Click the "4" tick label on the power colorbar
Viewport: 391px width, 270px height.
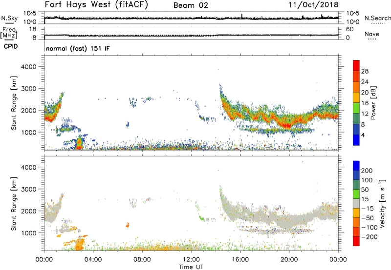[363, 135]
